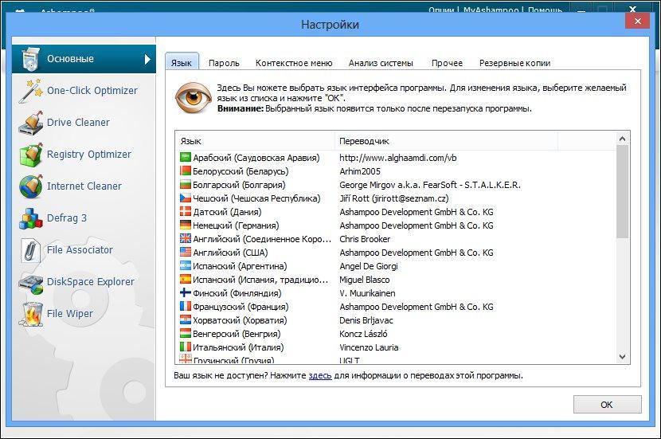Open the Анализ системы tab
The width and height of the screenshot is (661, 439).
tap(381, 63)
